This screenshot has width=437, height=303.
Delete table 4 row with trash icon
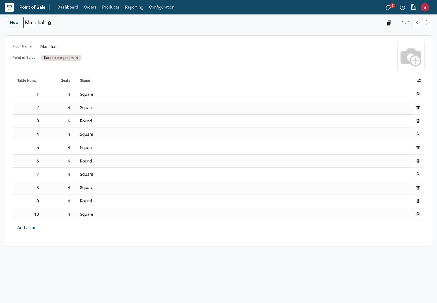[418, 134]
